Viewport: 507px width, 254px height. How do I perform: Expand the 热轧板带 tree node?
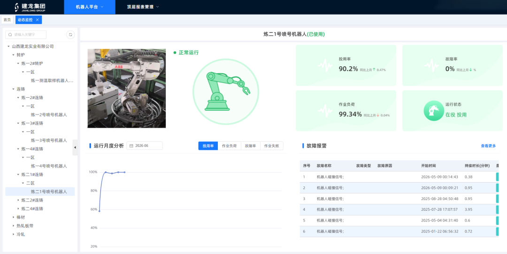(x=13, y=225)
